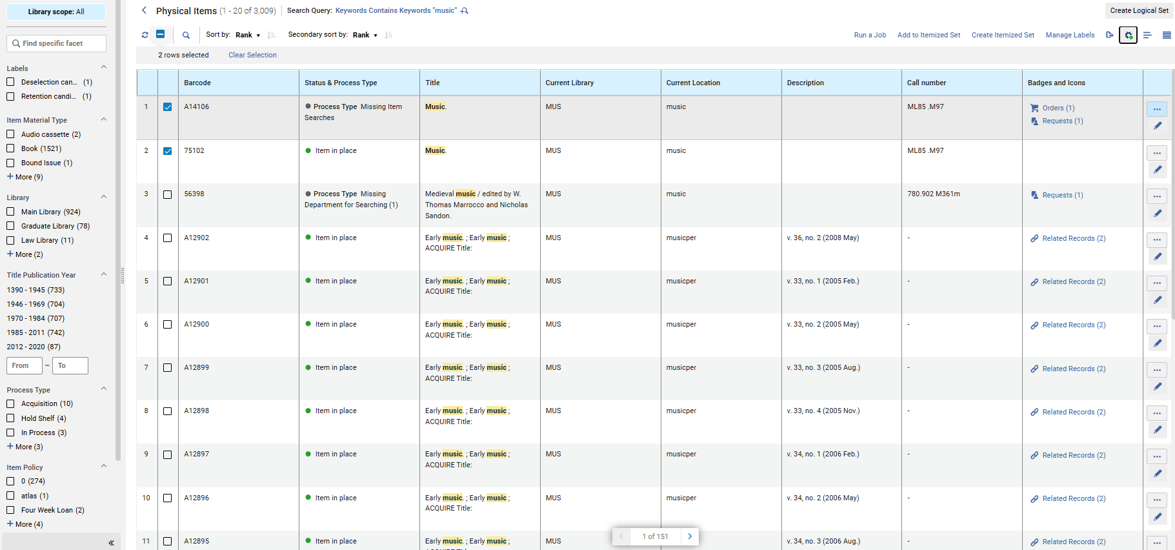The image size is (1175, 550).
Task: Check the Main Library facet
Action: pos(10,212)
